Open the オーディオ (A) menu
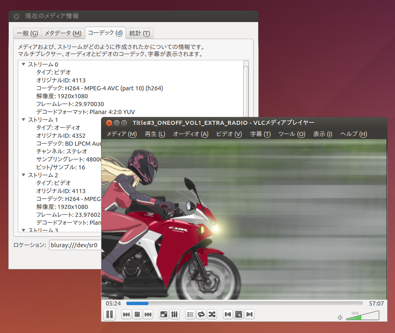This screenshot has width=395, height=333. [x=190, y=134]
